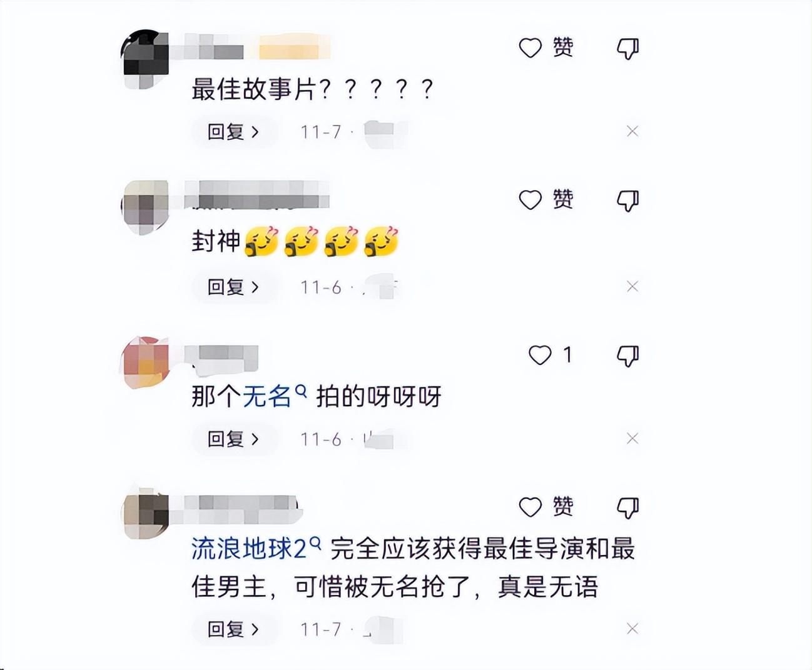This screenshot has height=670, width=812.
Task: Dismiss the 流浪地球2 comment with X
Action: coord(632,629)
